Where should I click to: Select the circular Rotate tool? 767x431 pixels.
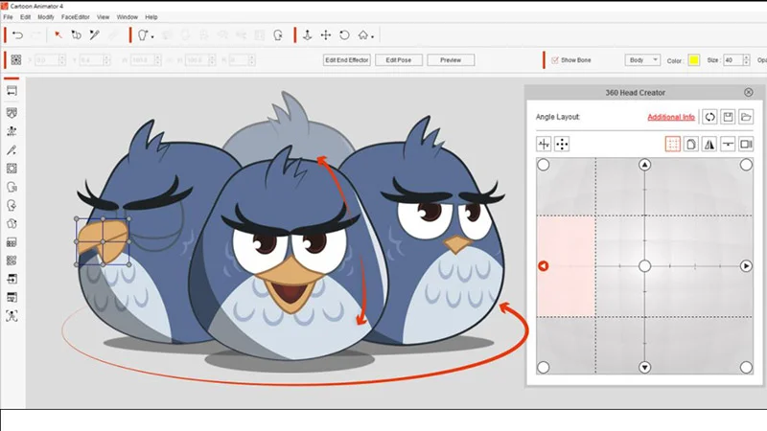coord(344,35)
